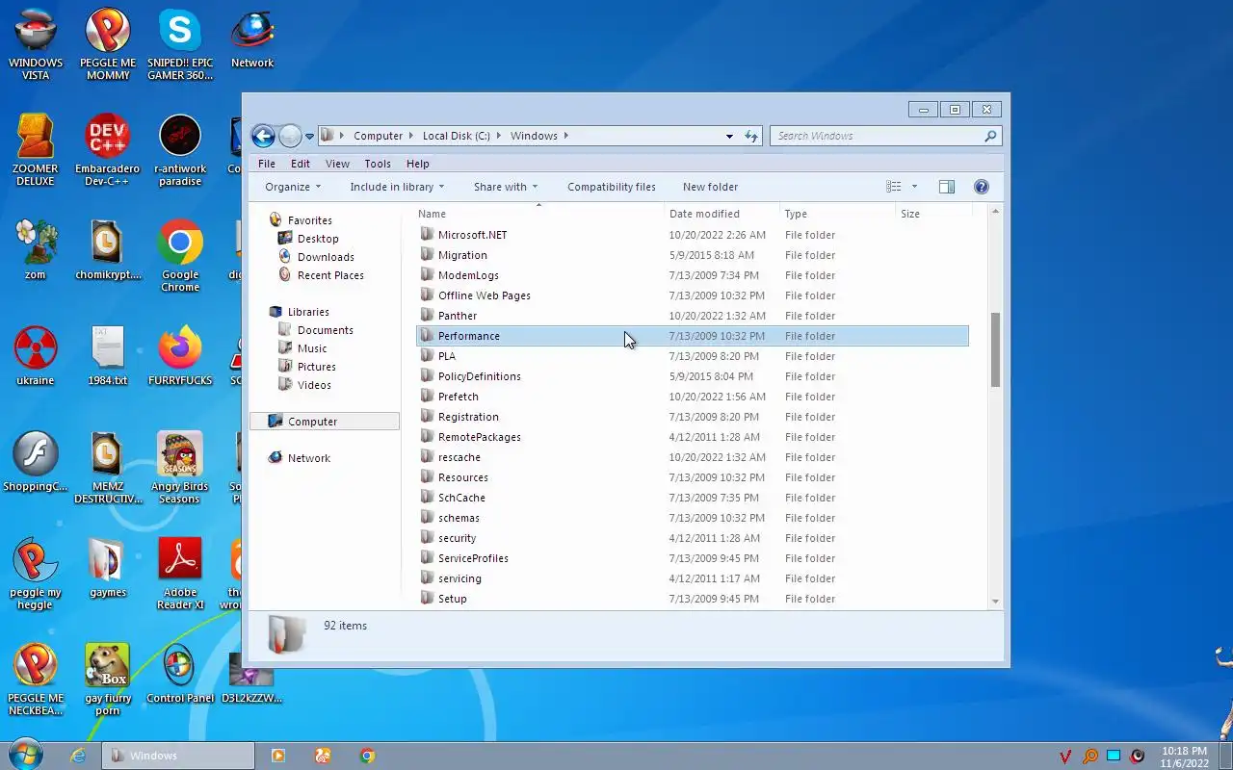Click the Back navigation arrow button
1233x770 pixels.
262,136
